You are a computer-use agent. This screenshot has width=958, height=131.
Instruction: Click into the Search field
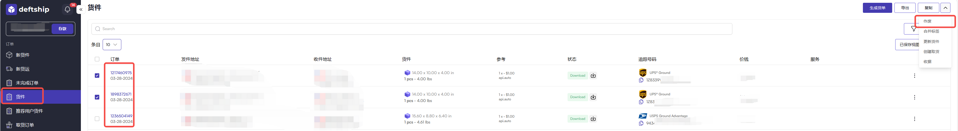pyautogui.click(x=412, y=29)
